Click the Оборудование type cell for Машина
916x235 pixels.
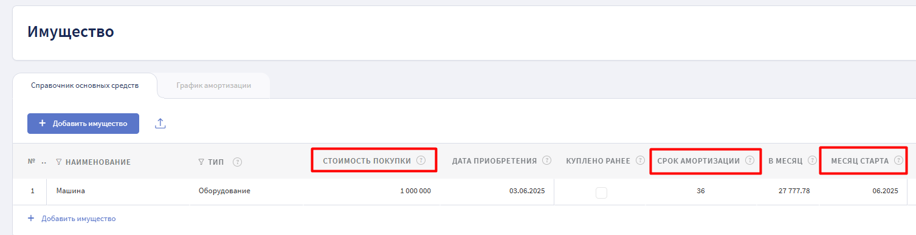click(224, 191)
